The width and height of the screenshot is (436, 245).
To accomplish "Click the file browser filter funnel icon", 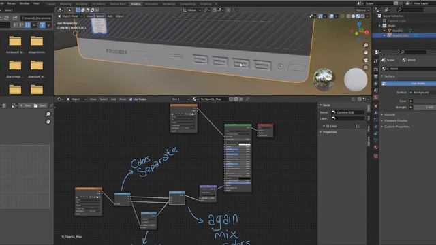I will pyautogui.click(x=42, y=25).
